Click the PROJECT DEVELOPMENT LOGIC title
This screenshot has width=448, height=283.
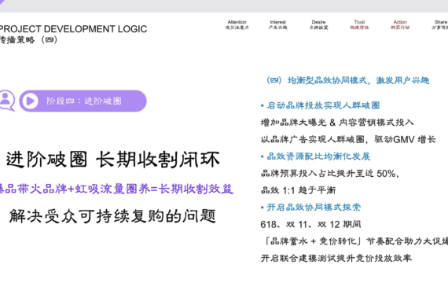coord(73,29)
